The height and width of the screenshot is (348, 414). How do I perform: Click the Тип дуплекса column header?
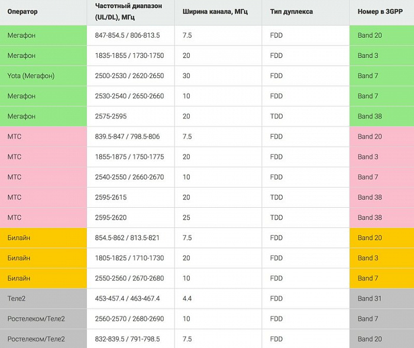pos(306,12)
